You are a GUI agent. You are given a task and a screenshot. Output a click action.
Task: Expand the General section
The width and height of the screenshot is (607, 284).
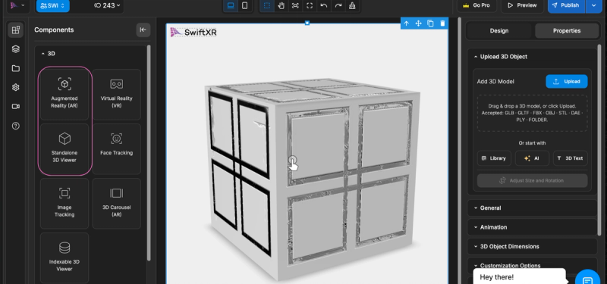click(x=532, y=208)
